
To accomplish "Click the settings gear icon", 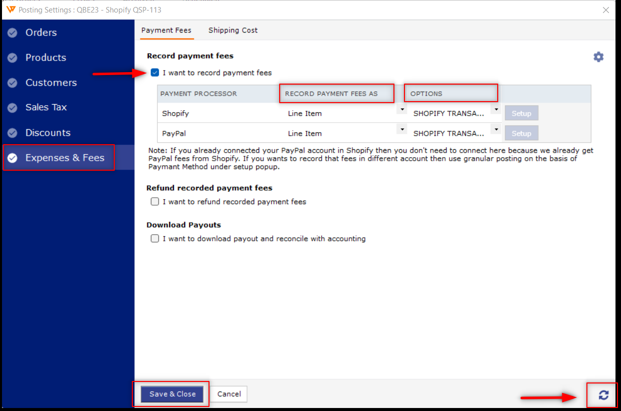I will point(598,57).
